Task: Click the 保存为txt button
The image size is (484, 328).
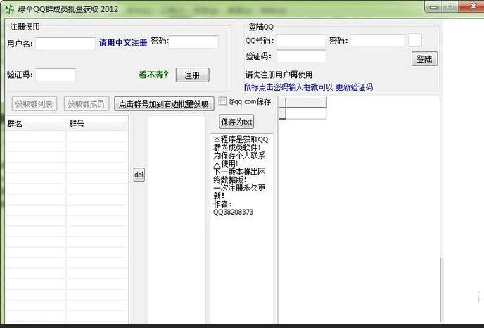Action: pyautogui.click(x=237, y=122)
